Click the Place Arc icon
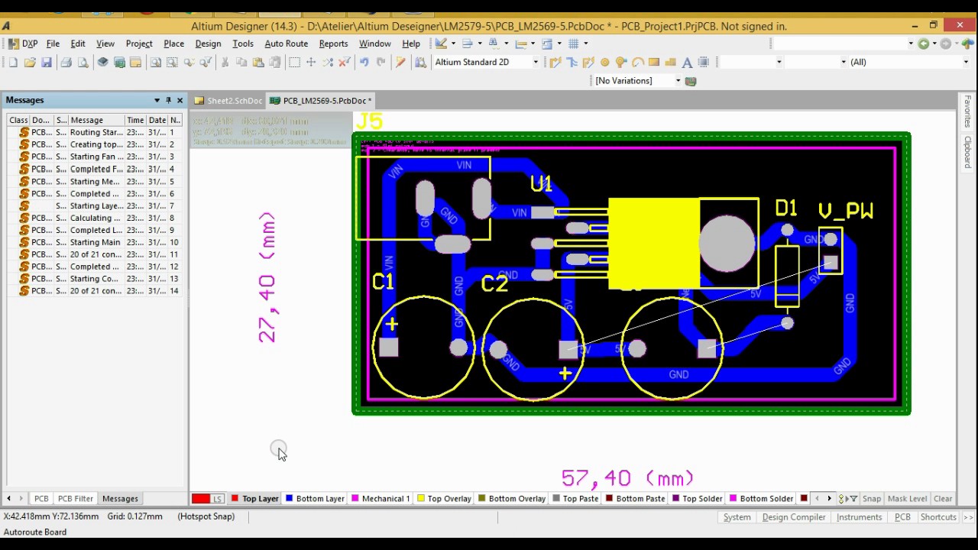Viewport: 978px width, 550px height. 637,62
